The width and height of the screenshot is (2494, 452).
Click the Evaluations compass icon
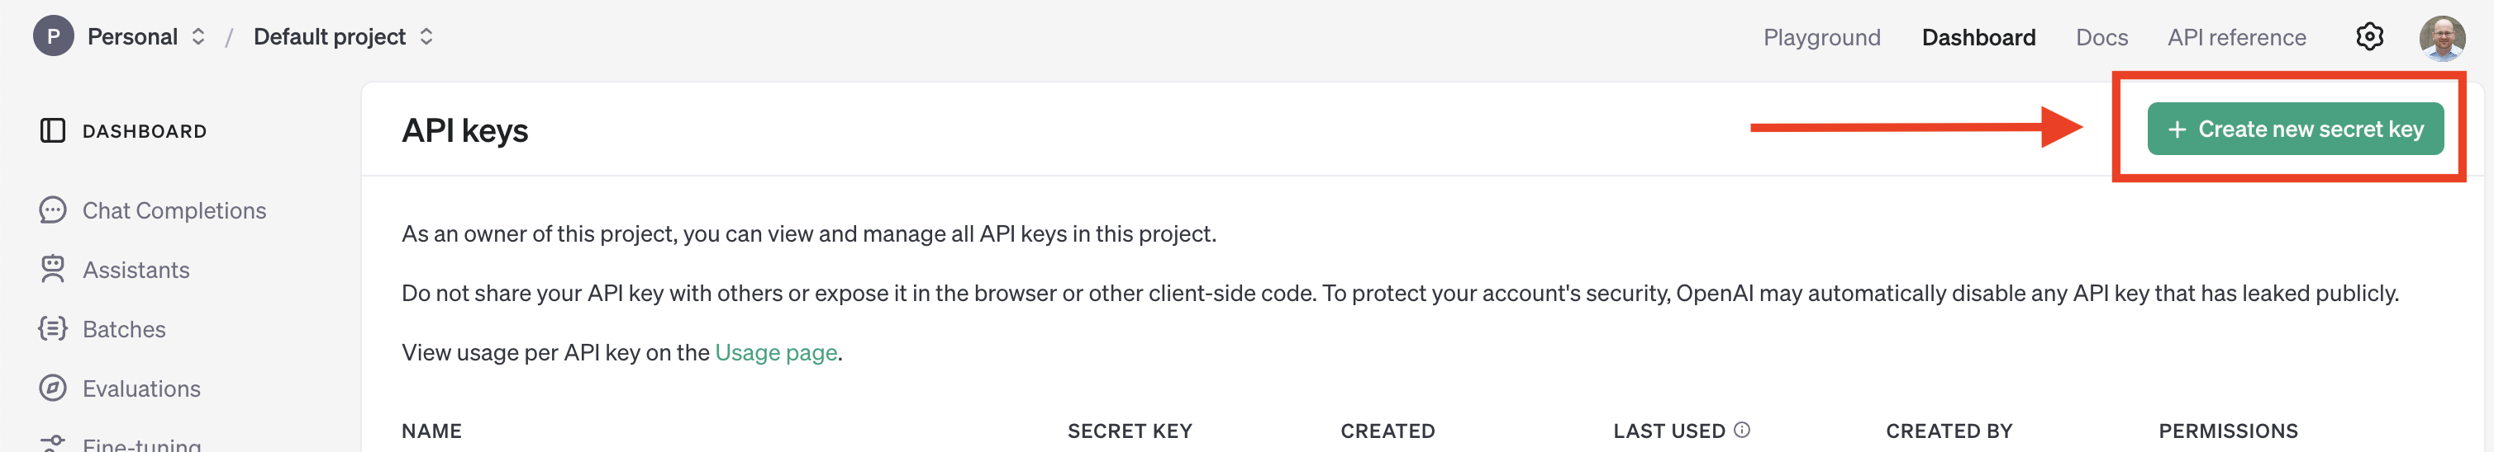[x=52, y=388]
